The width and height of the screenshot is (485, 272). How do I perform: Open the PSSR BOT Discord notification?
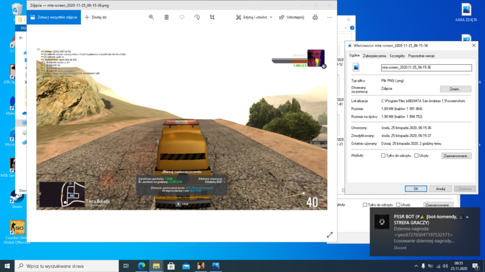coord(425,232)
